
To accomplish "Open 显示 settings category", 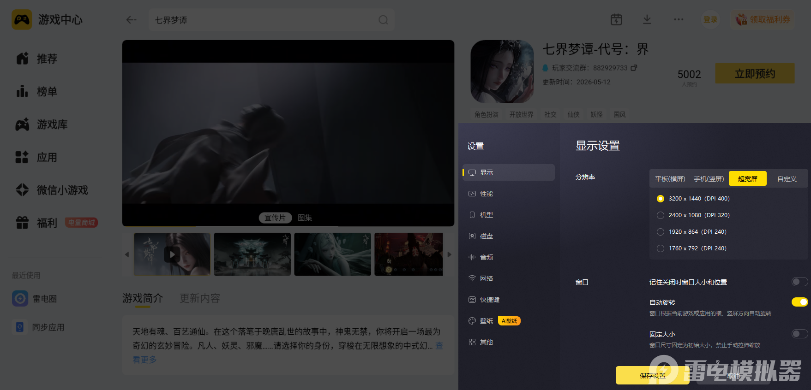I will pyautogui.click(x=509, y=172).
